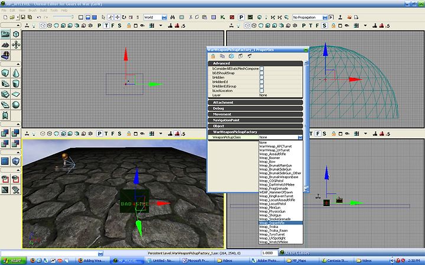Click the binoculars Find Actors icon
The image size is (425, 265).
(172, 17)
